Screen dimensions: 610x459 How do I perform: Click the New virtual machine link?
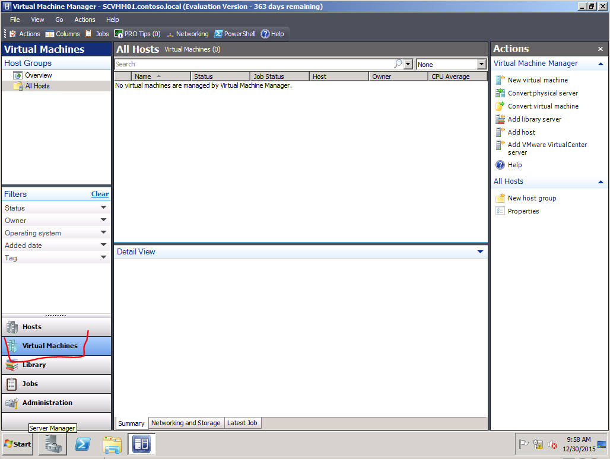tap(538, 80)
